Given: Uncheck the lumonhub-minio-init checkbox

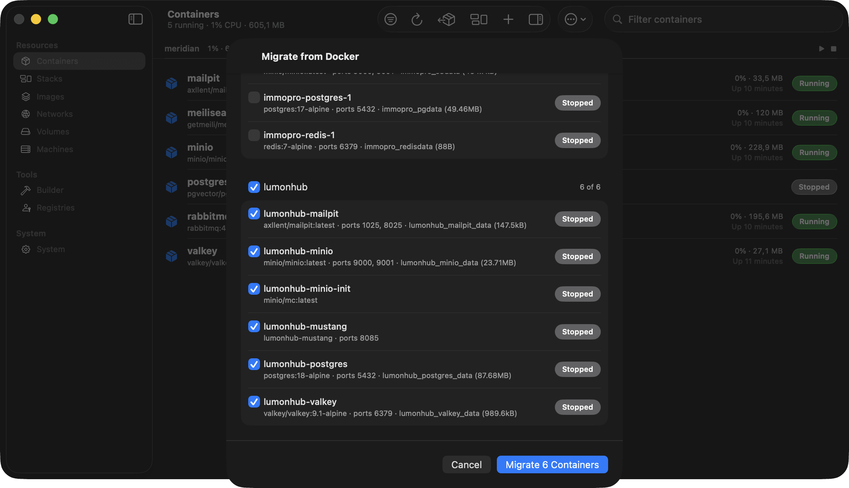Looking at the screenshot, I should point(254,288).
